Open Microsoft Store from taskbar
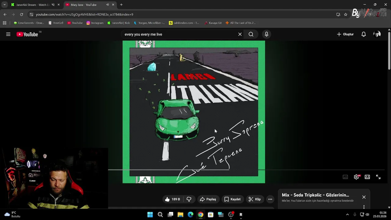The width and height of the screenshot is (391, 220). point(210,215)
